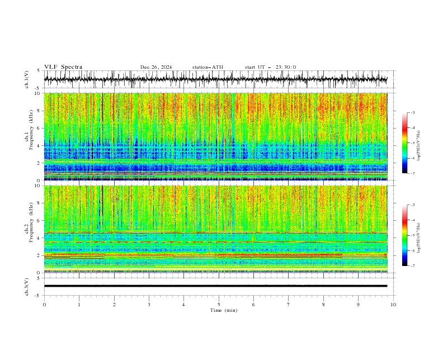
Task: Click the time axis end tick label "10"
Action: [x=393, y=305]
